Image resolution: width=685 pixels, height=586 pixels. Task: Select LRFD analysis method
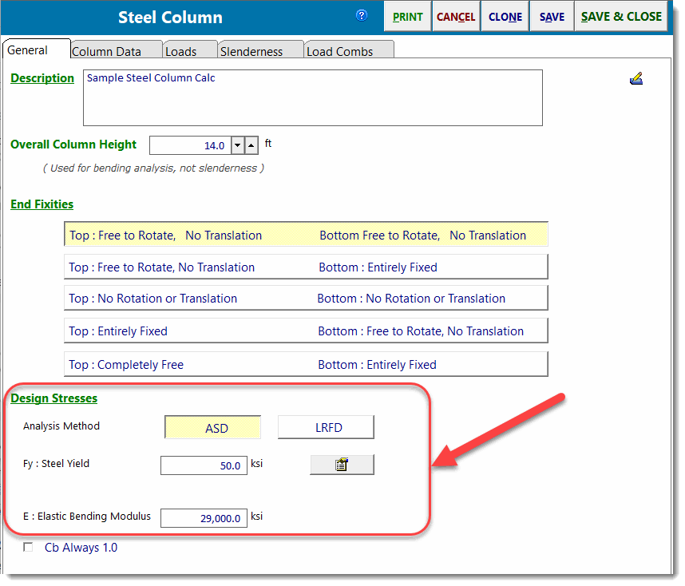(x=326, y=428)
